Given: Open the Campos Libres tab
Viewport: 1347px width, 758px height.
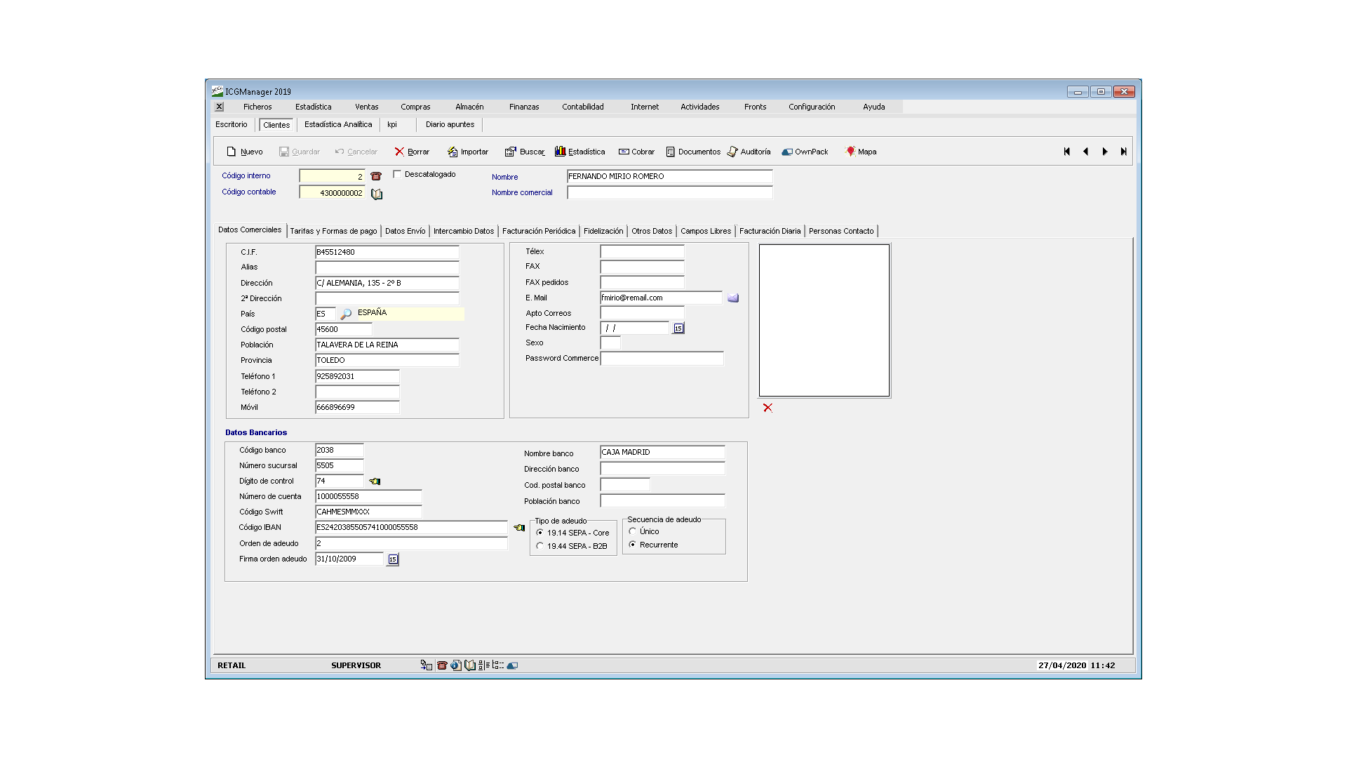Looking at the screenshot, I should click(x=706, y=231).
